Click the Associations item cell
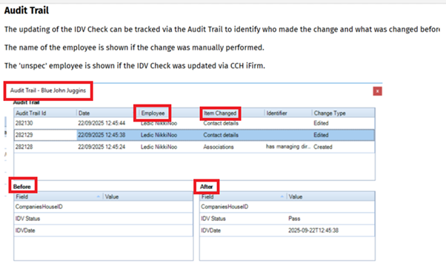The image size is (446, 272). (218, 147)
